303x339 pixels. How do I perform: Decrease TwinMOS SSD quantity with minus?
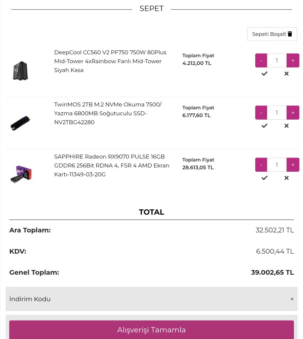click(x=261, y=113)
